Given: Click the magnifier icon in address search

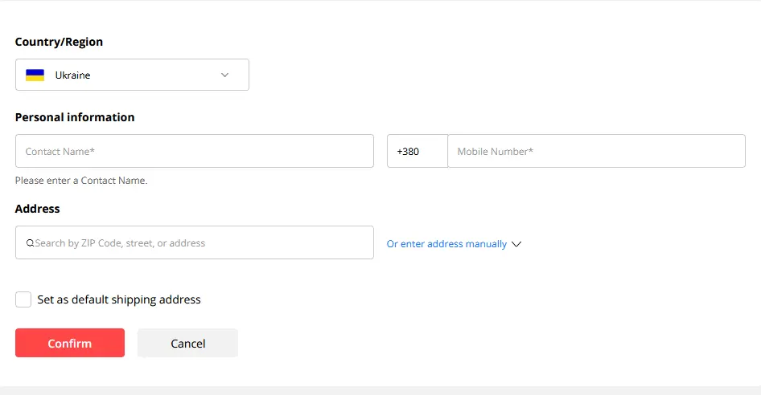Looking at the screenshot, I should (x=30, y=243).
